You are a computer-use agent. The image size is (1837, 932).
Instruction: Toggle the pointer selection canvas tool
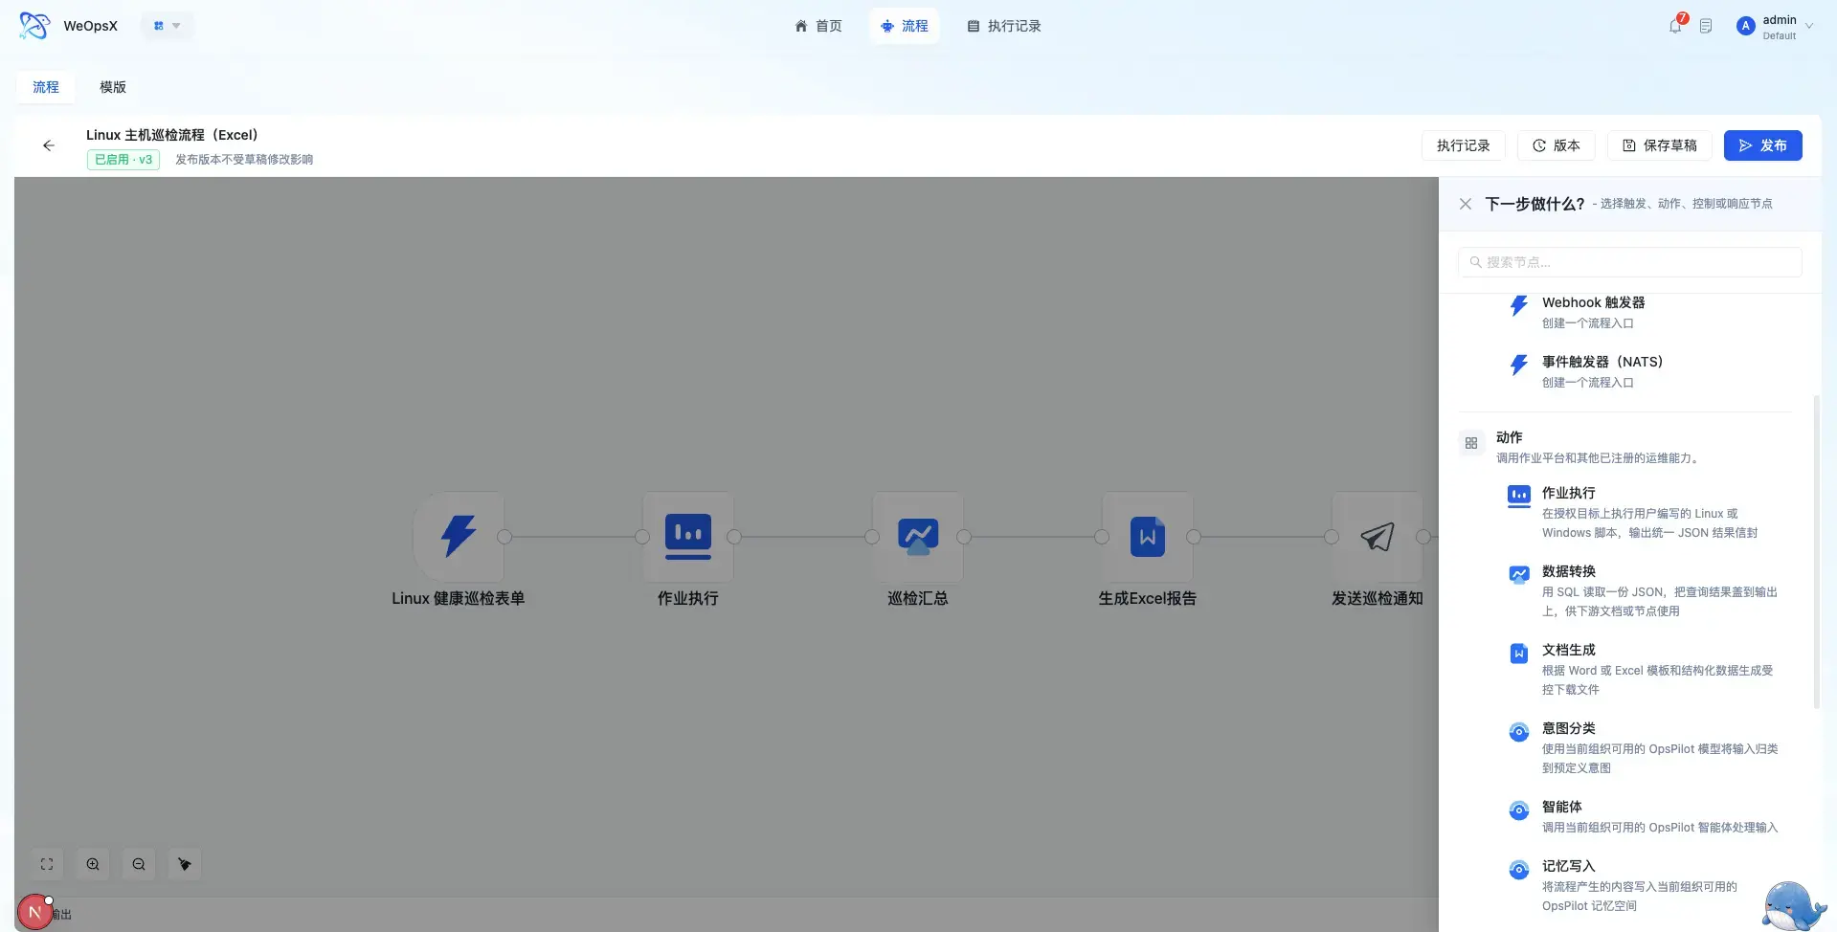pos(185,864)
